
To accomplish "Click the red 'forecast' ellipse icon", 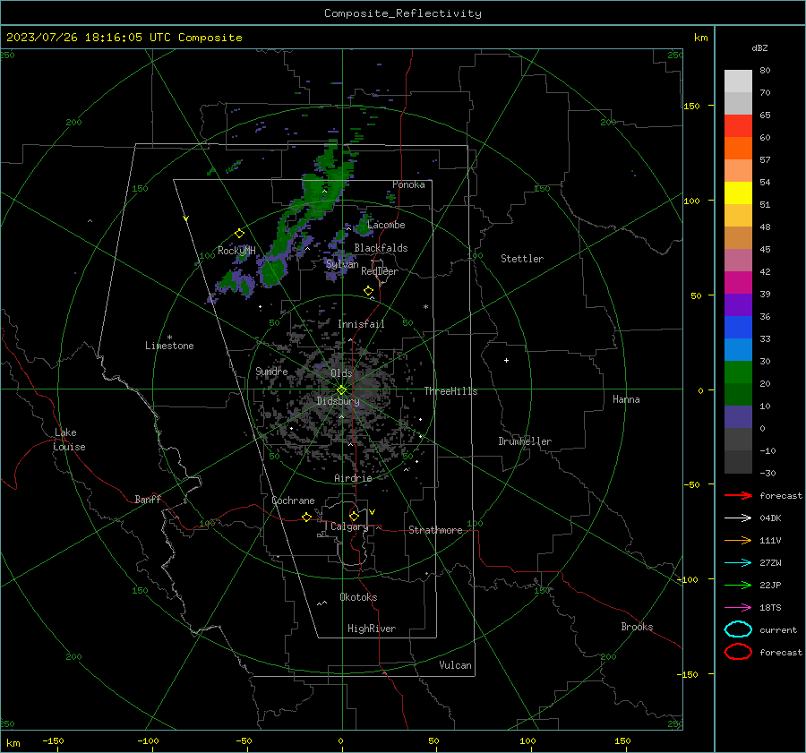I will (x=738, y=652).
